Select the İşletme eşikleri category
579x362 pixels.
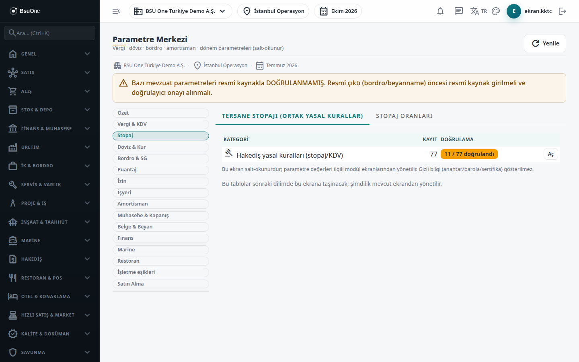tap(161, 272)
